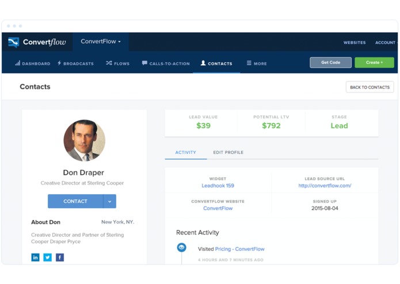This screenshot has width=400, height=284.
Task: Expand the Contact button dropdown arrow
Action: (x=110, y=201)
